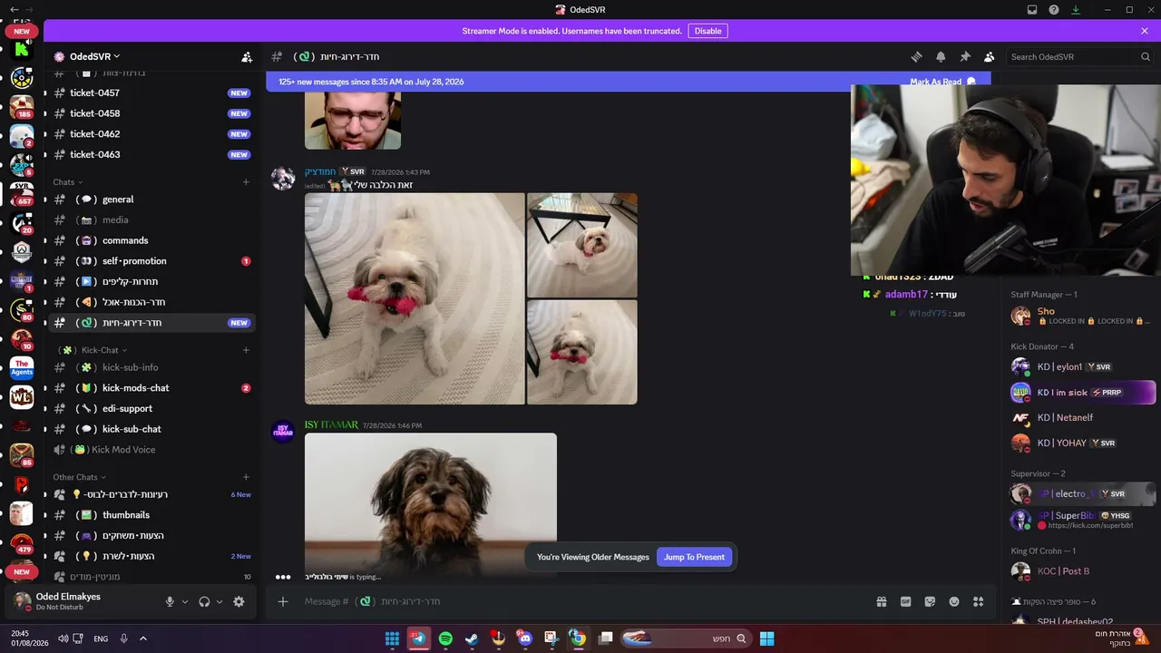Screen dimensions: 1161x653
Task: Click the green download update icon
Action: tap(1076, 10)
